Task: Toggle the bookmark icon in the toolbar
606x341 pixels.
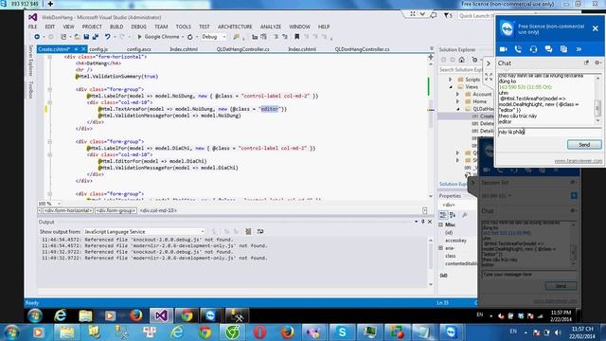Action: coord(296,37)
